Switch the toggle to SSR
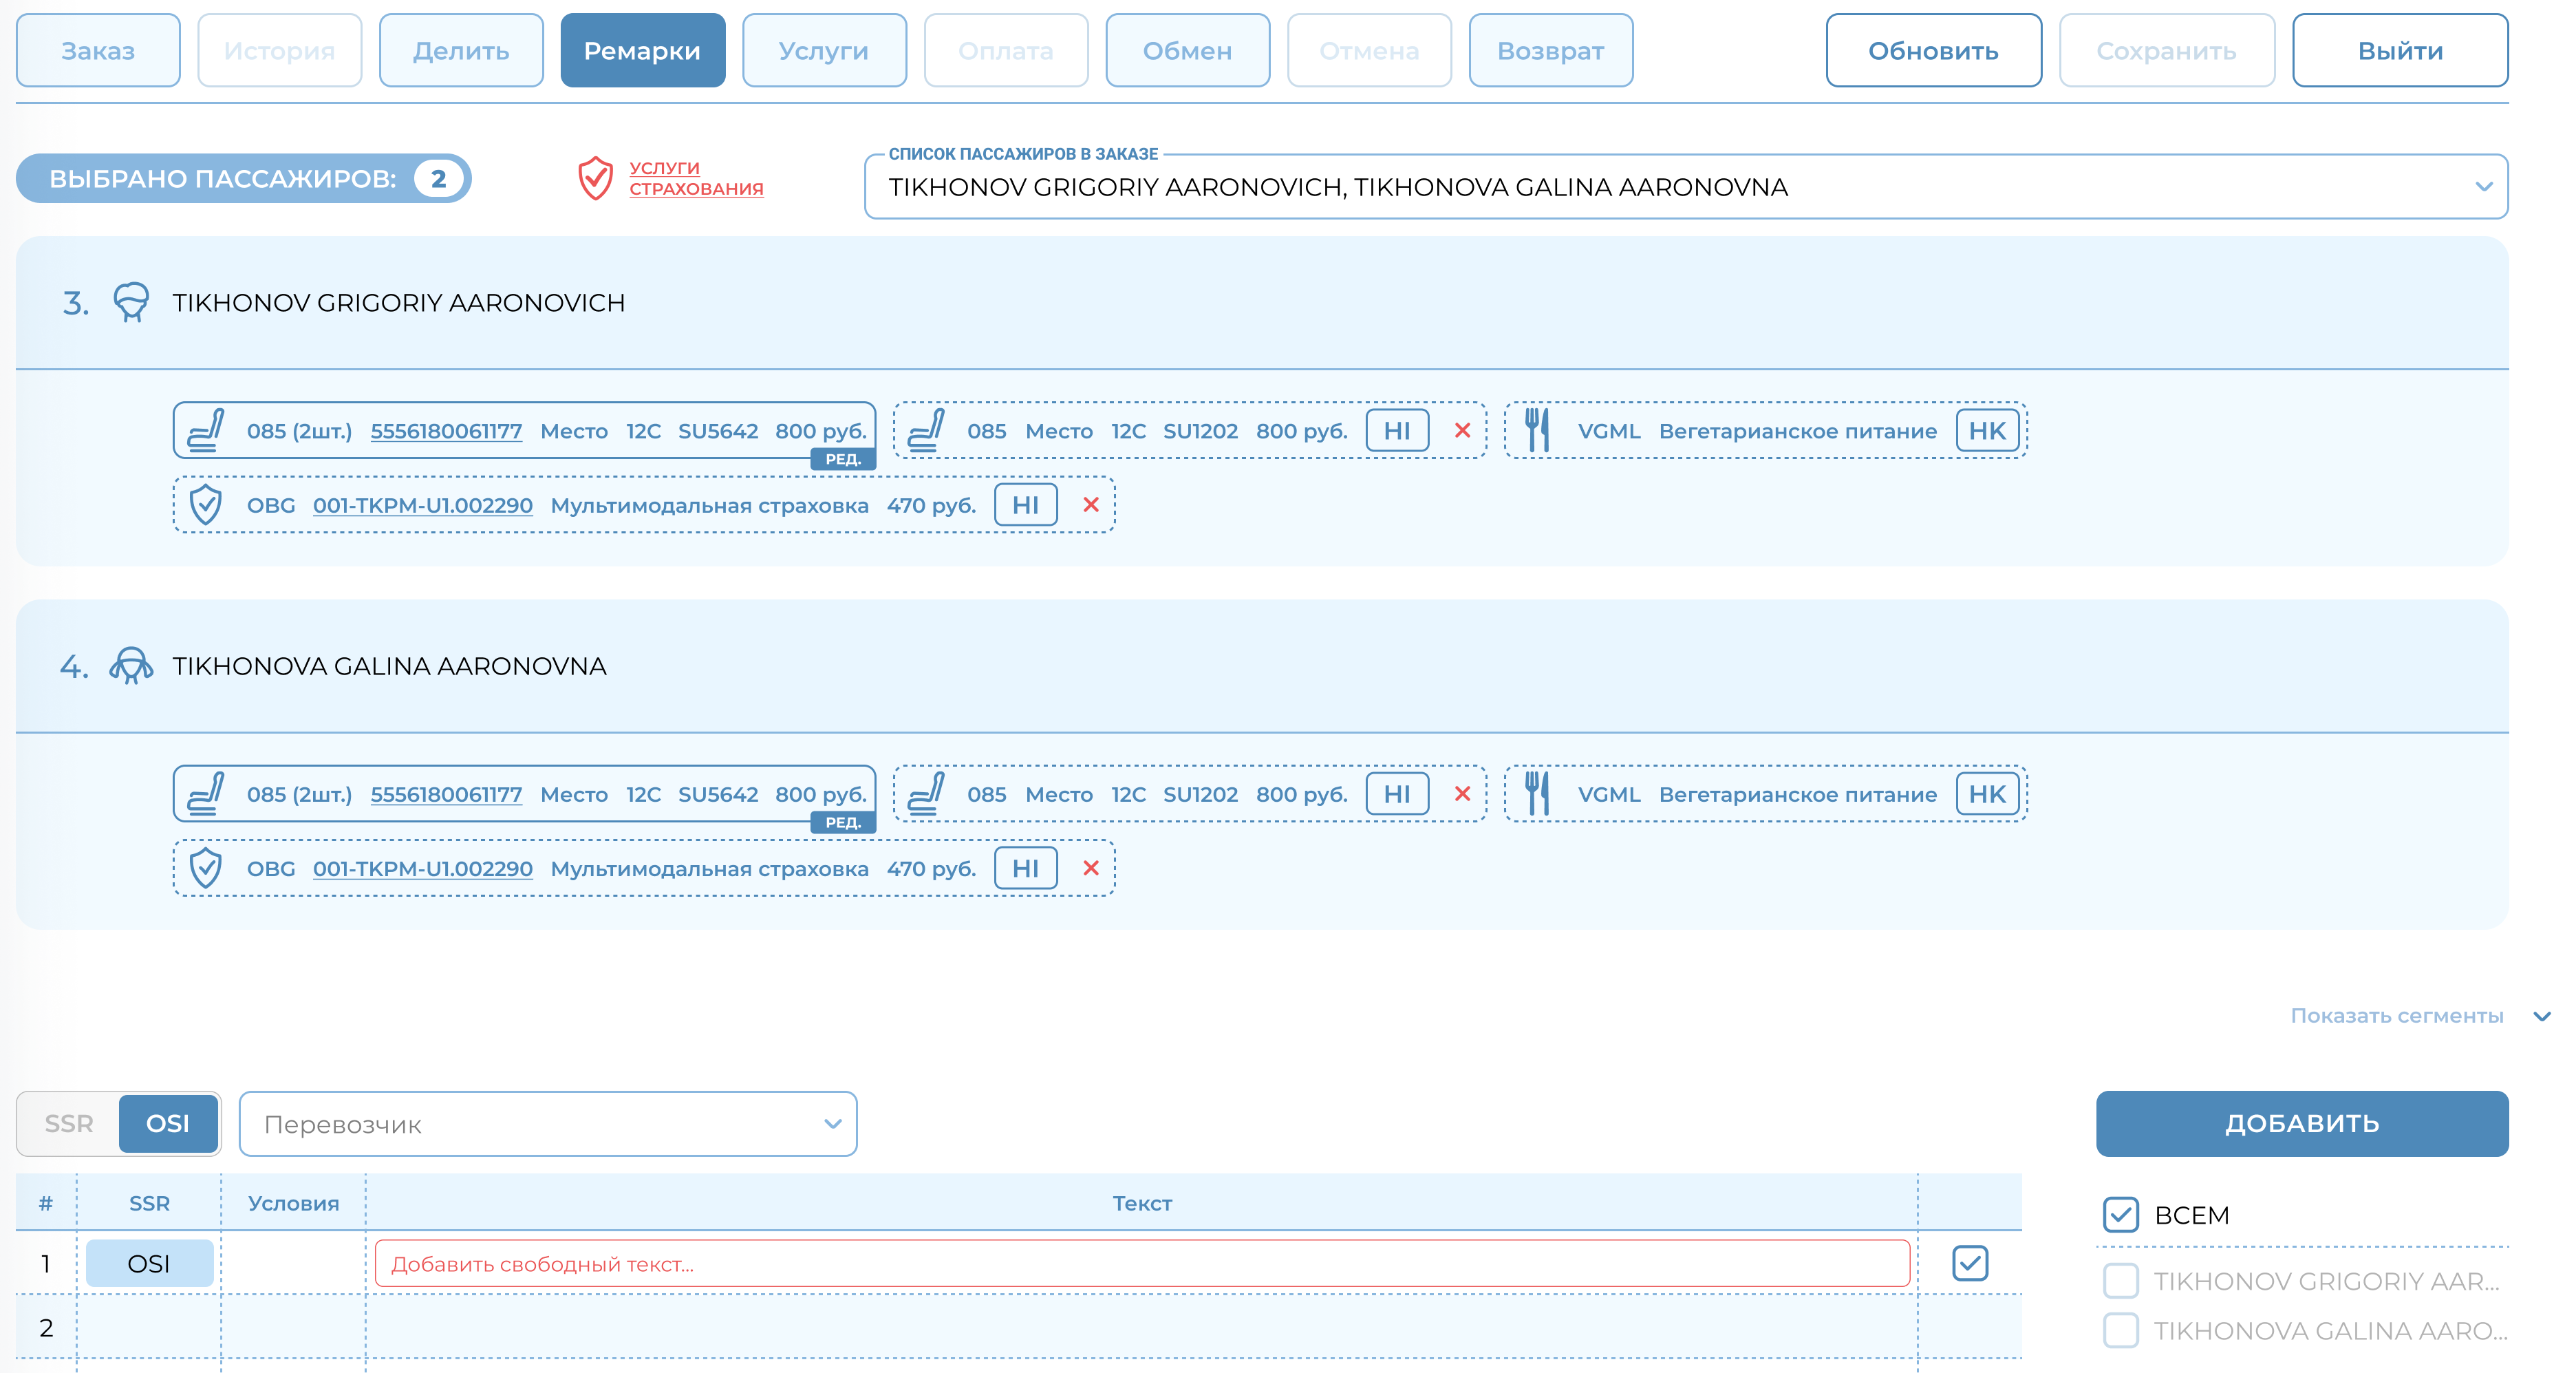 click(x=69, y=1124)
